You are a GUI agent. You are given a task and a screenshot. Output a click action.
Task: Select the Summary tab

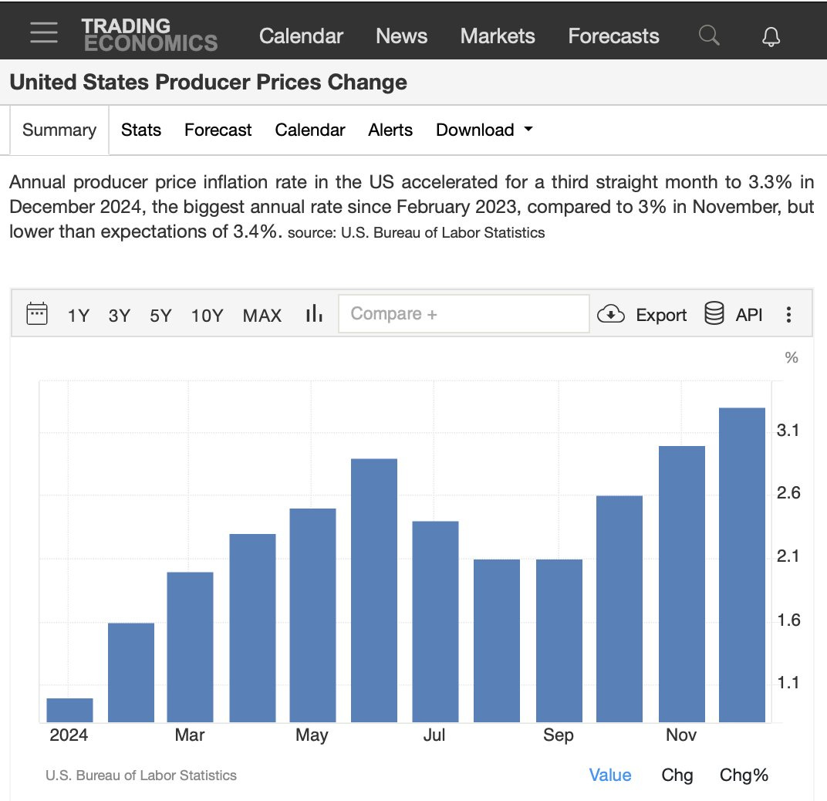tap(59, 130)
